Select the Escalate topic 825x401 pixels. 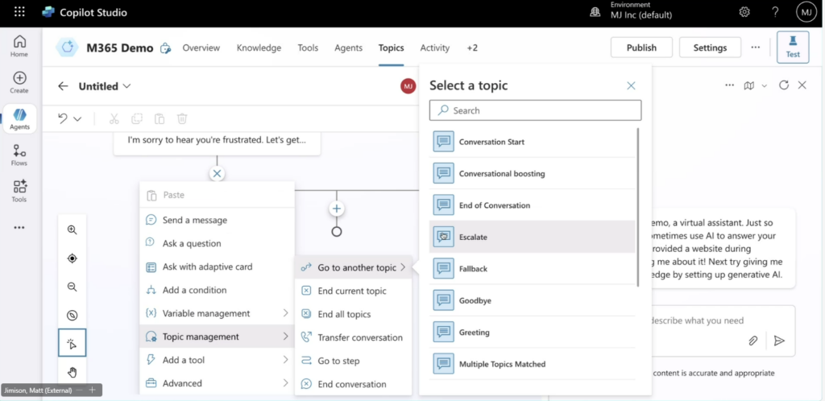point(532,237)
